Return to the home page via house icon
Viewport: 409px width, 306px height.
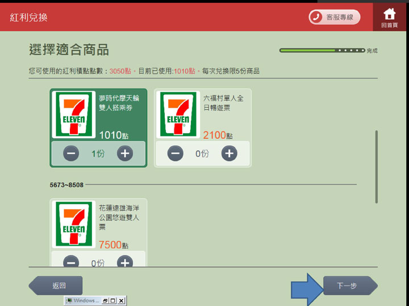(x=389, y=17)
